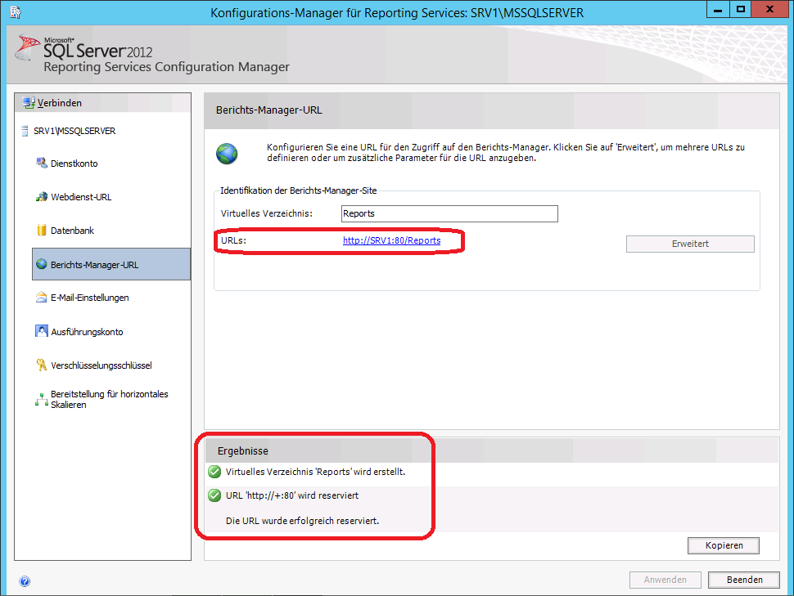
Task: Select the SRV1\MSSQLSERVER server node
Action: pyautogui.click(x=74, y=131)
